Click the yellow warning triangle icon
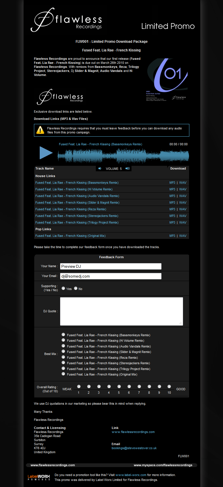 tap(40, 130)
